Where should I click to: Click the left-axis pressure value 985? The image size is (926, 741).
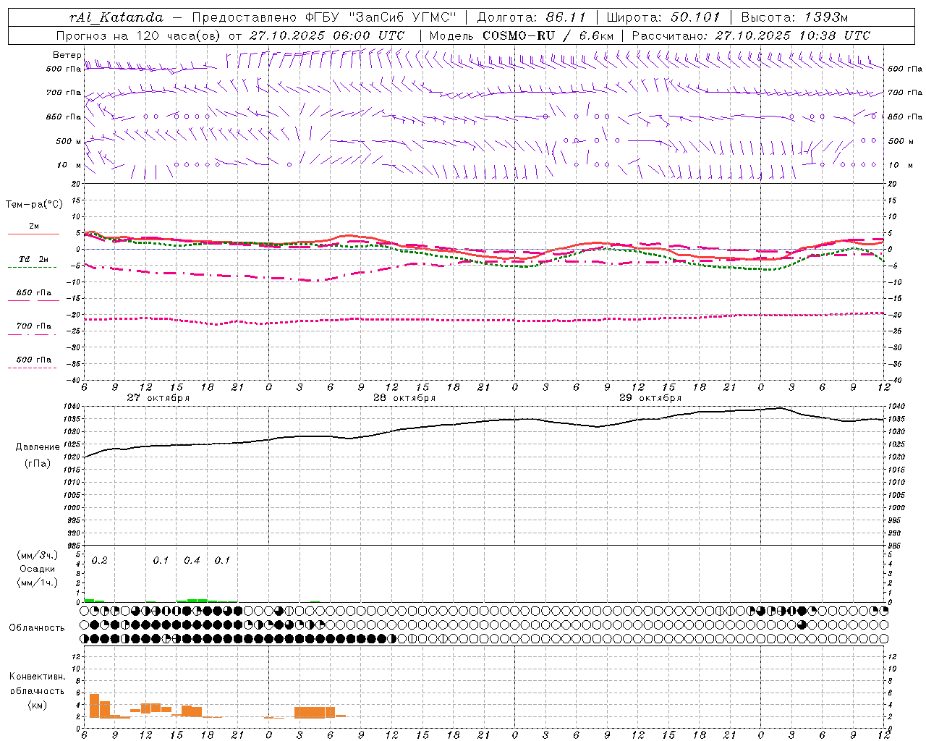(x=73, y=546)
